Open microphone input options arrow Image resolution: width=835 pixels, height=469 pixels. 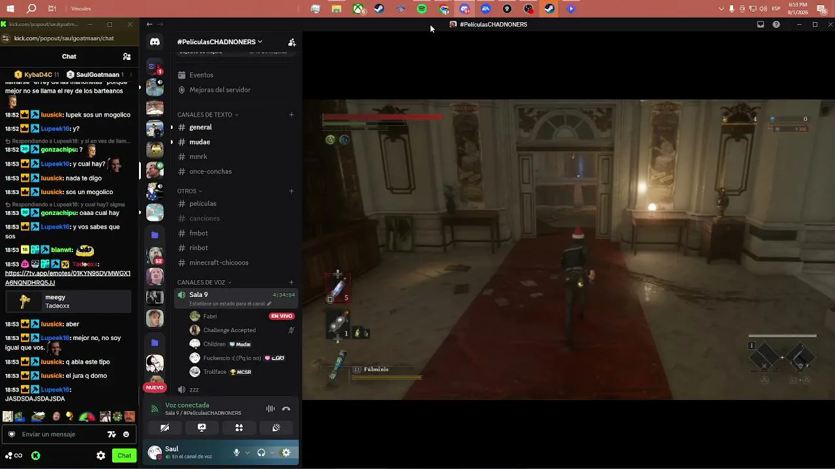point(247,453)
